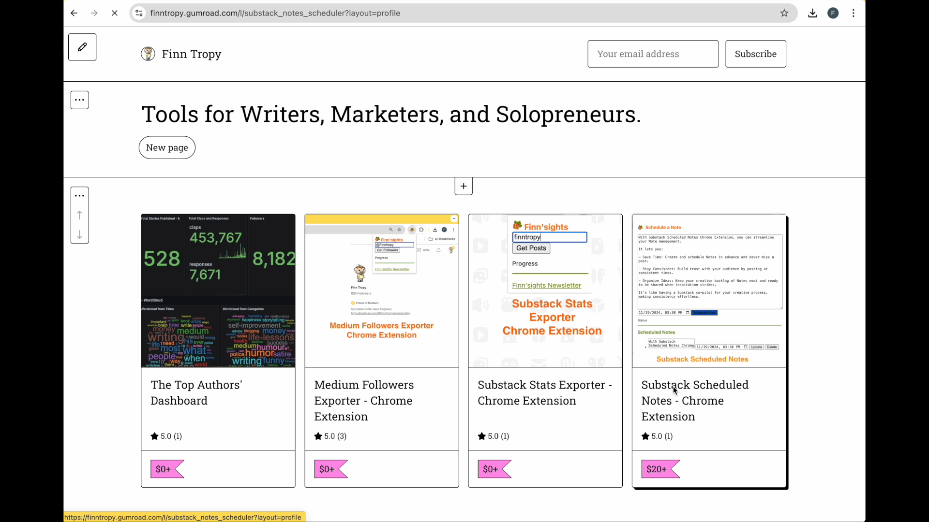This screenshot has width=929, height=522.
Task: Open Chrome three-dot menu
Action: click(x=854, y=13)
